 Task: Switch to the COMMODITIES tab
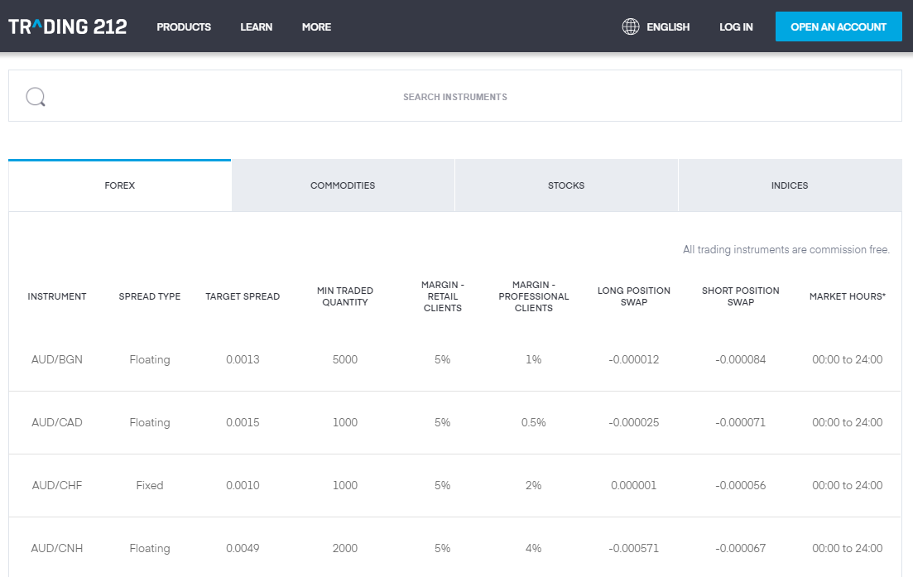point(343,185)
